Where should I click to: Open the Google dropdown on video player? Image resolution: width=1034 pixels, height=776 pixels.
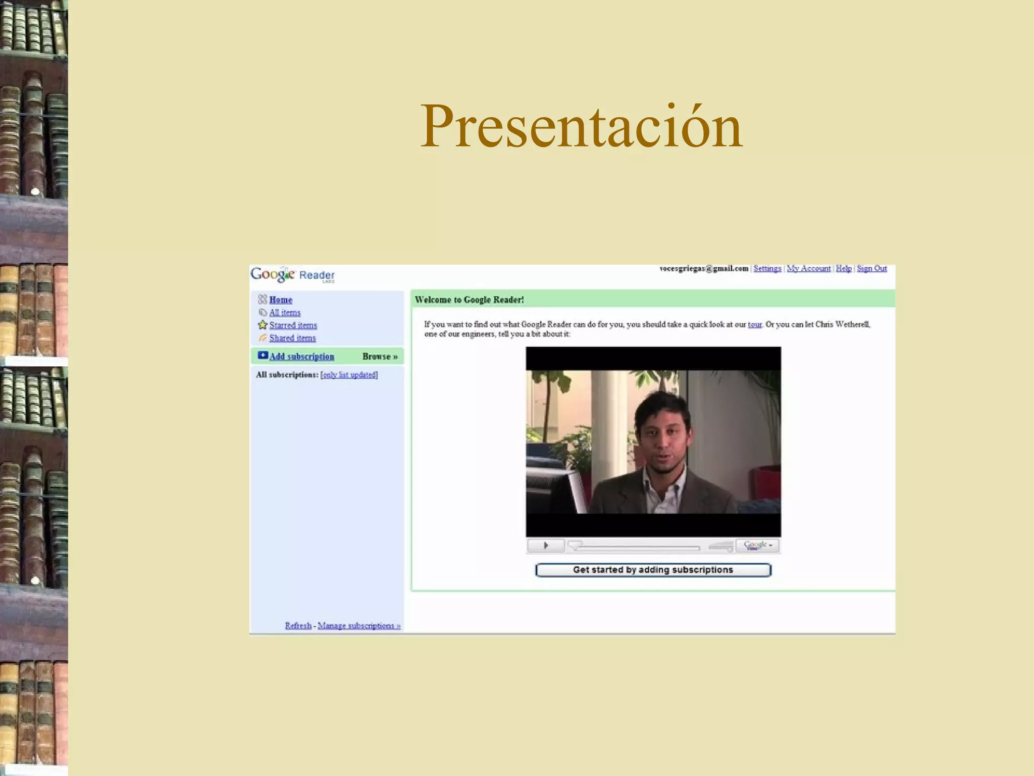tap(757, 545)
